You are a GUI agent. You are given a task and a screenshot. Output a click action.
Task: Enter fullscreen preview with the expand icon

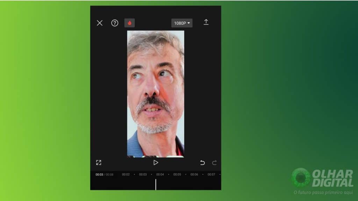click(x=99, y=163)
